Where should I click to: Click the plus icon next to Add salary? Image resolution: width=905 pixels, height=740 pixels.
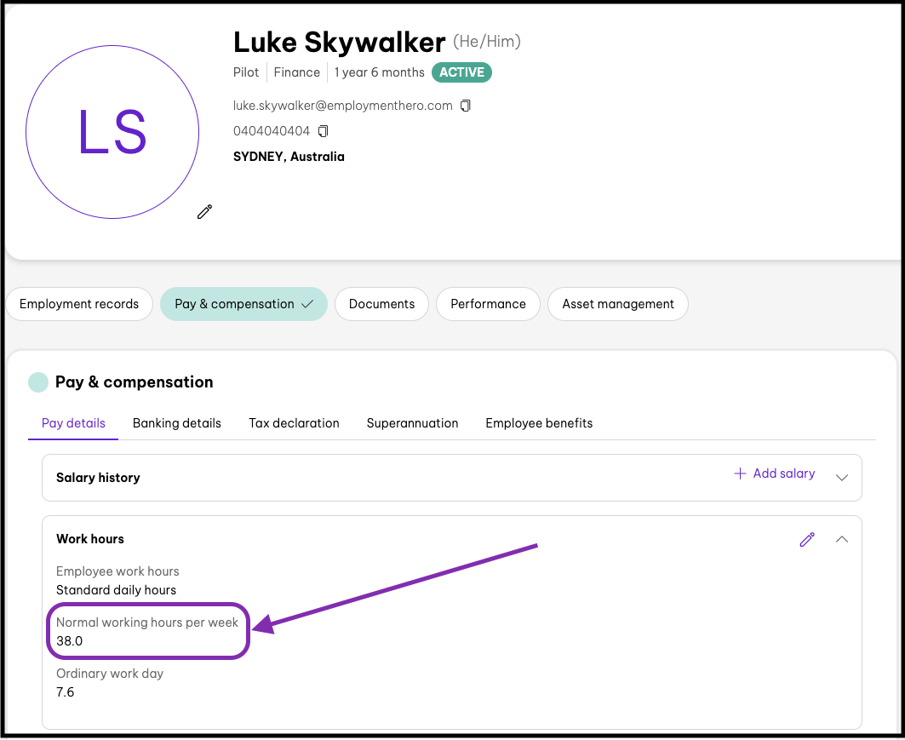click(740, 473)
